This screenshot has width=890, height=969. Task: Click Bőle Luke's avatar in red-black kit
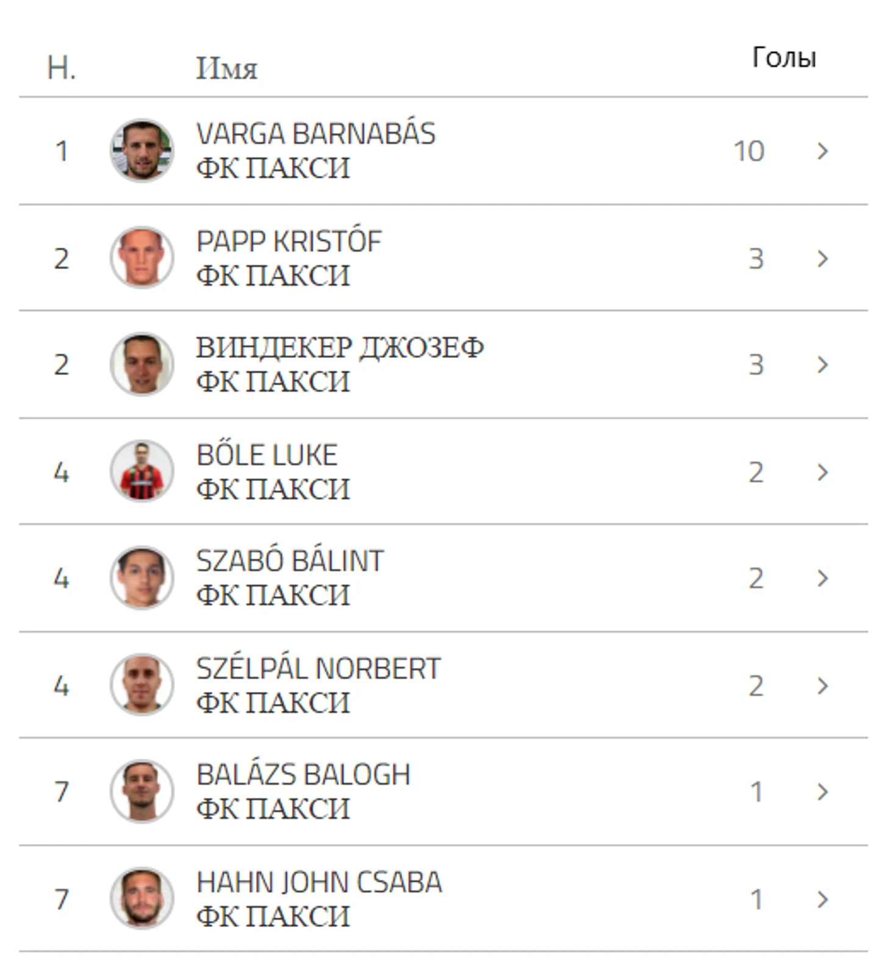(142, 471)
